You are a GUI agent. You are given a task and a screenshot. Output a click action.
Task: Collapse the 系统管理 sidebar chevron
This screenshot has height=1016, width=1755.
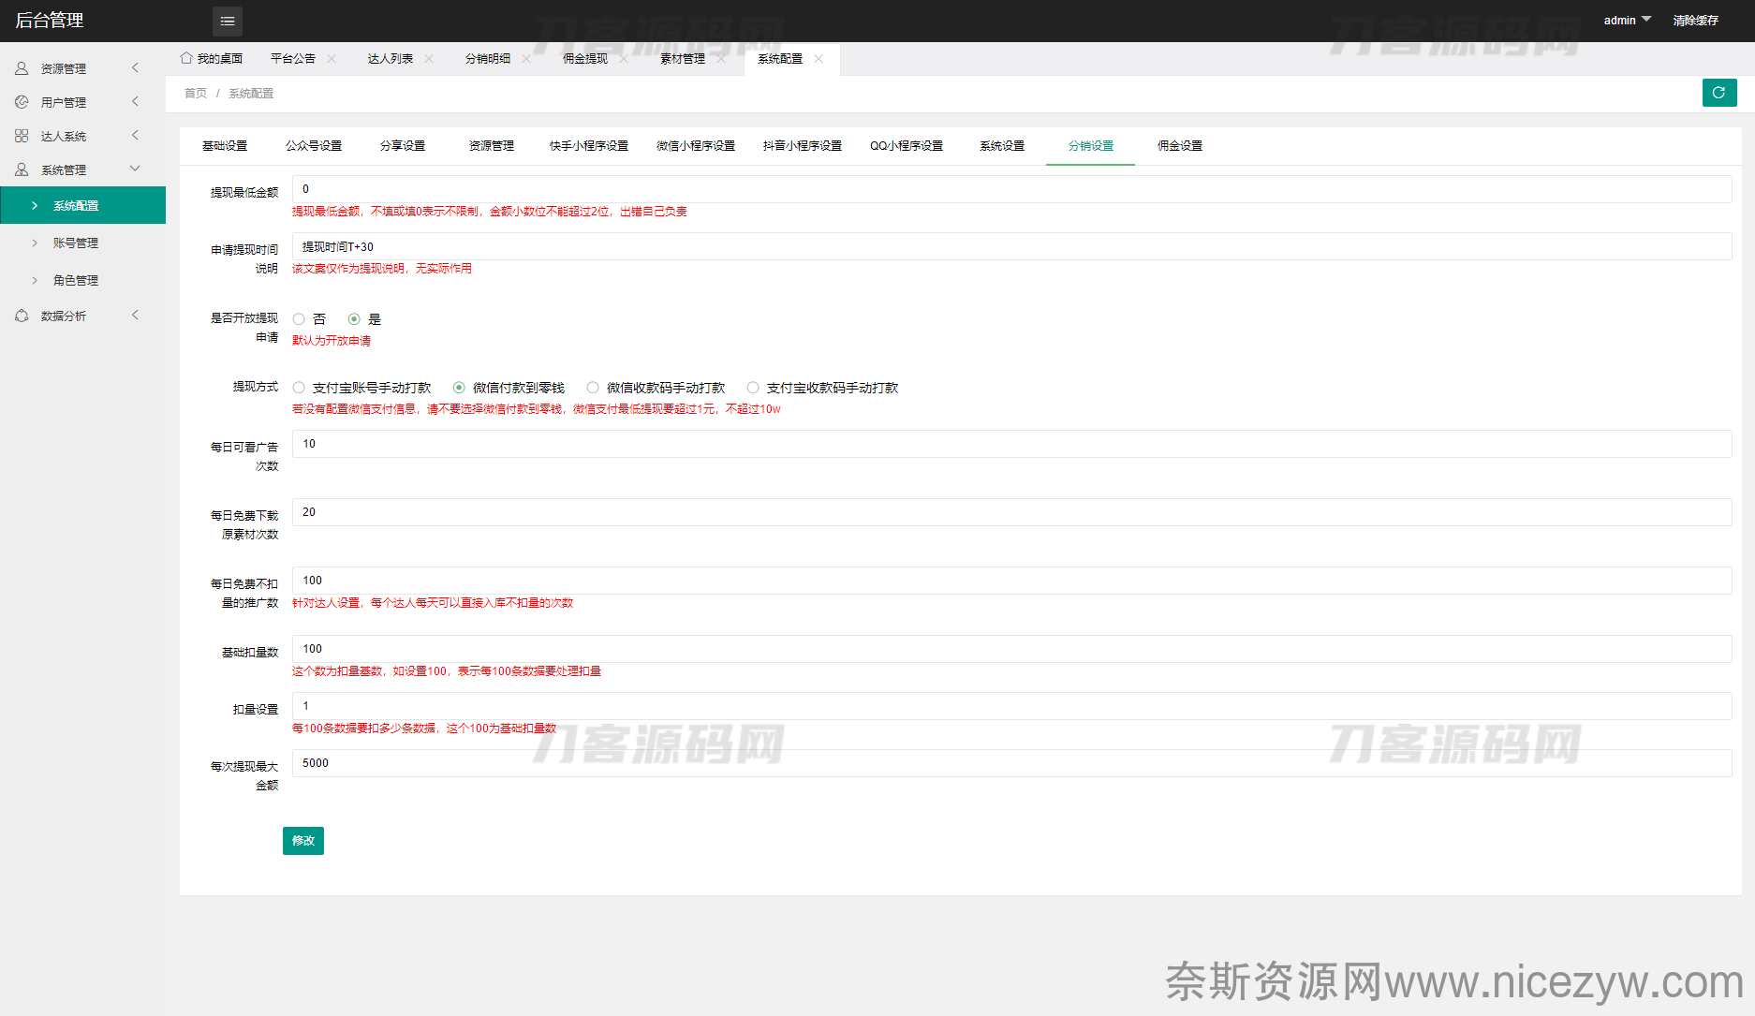pos(136,169)
